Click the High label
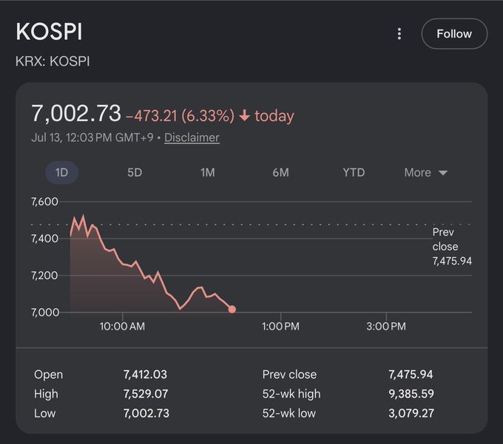Screen dimensions: 503x444 46,394
